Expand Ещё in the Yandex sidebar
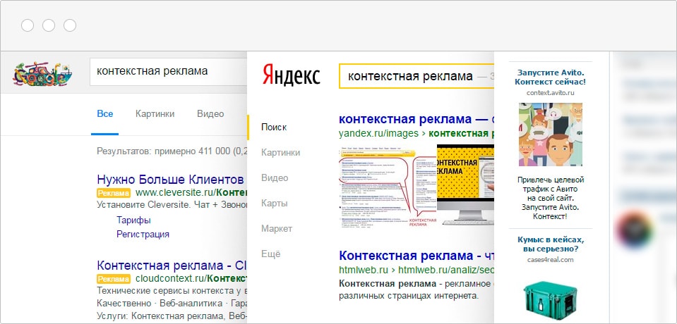 pyautogui.click(x=270, y=254)
